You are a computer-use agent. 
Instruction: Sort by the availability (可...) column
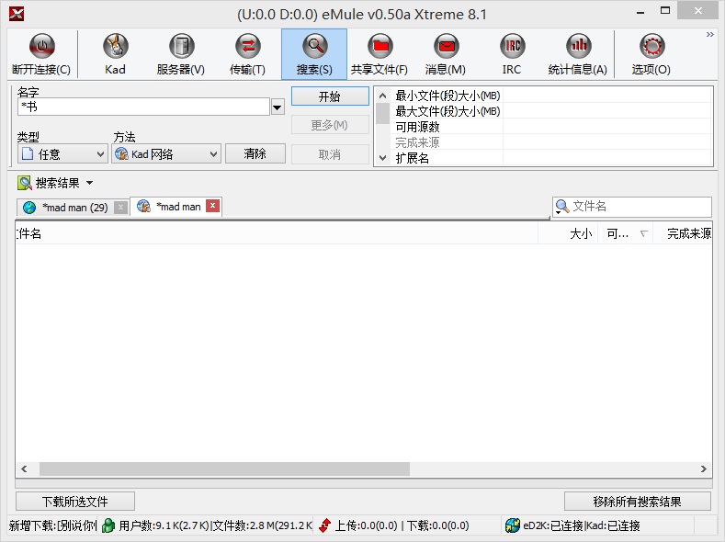coord(625,234)
